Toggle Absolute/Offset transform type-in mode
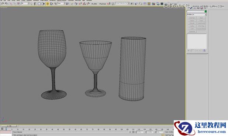 tap(133, 132)
